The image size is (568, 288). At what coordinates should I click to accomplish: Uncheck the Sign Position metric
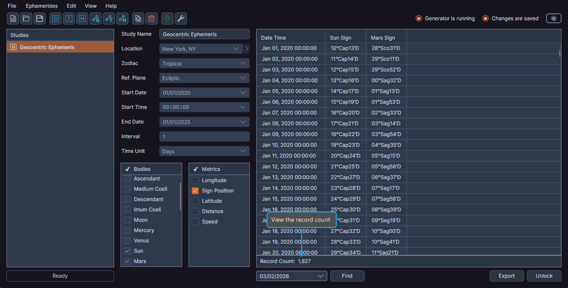[x=195, y=190]
